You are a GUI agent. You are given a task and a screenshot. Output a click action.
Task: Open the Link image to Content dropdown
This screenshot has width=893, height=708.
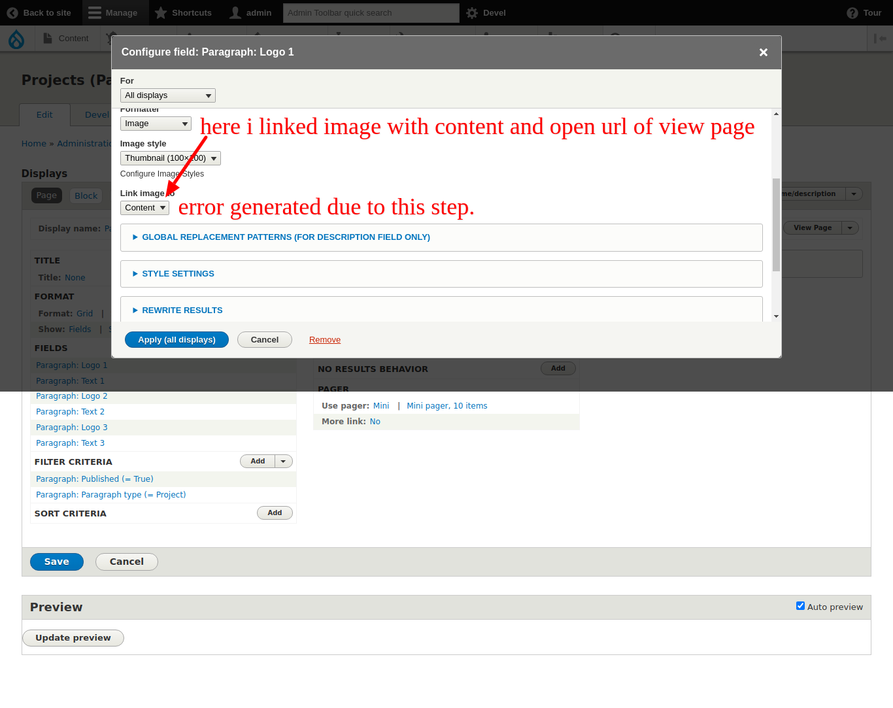[144, 207]
